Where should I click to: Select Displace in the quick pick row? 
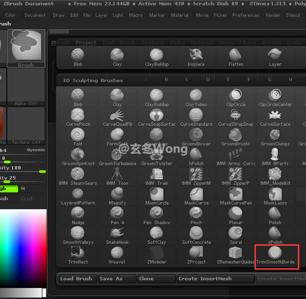(196, 58)
